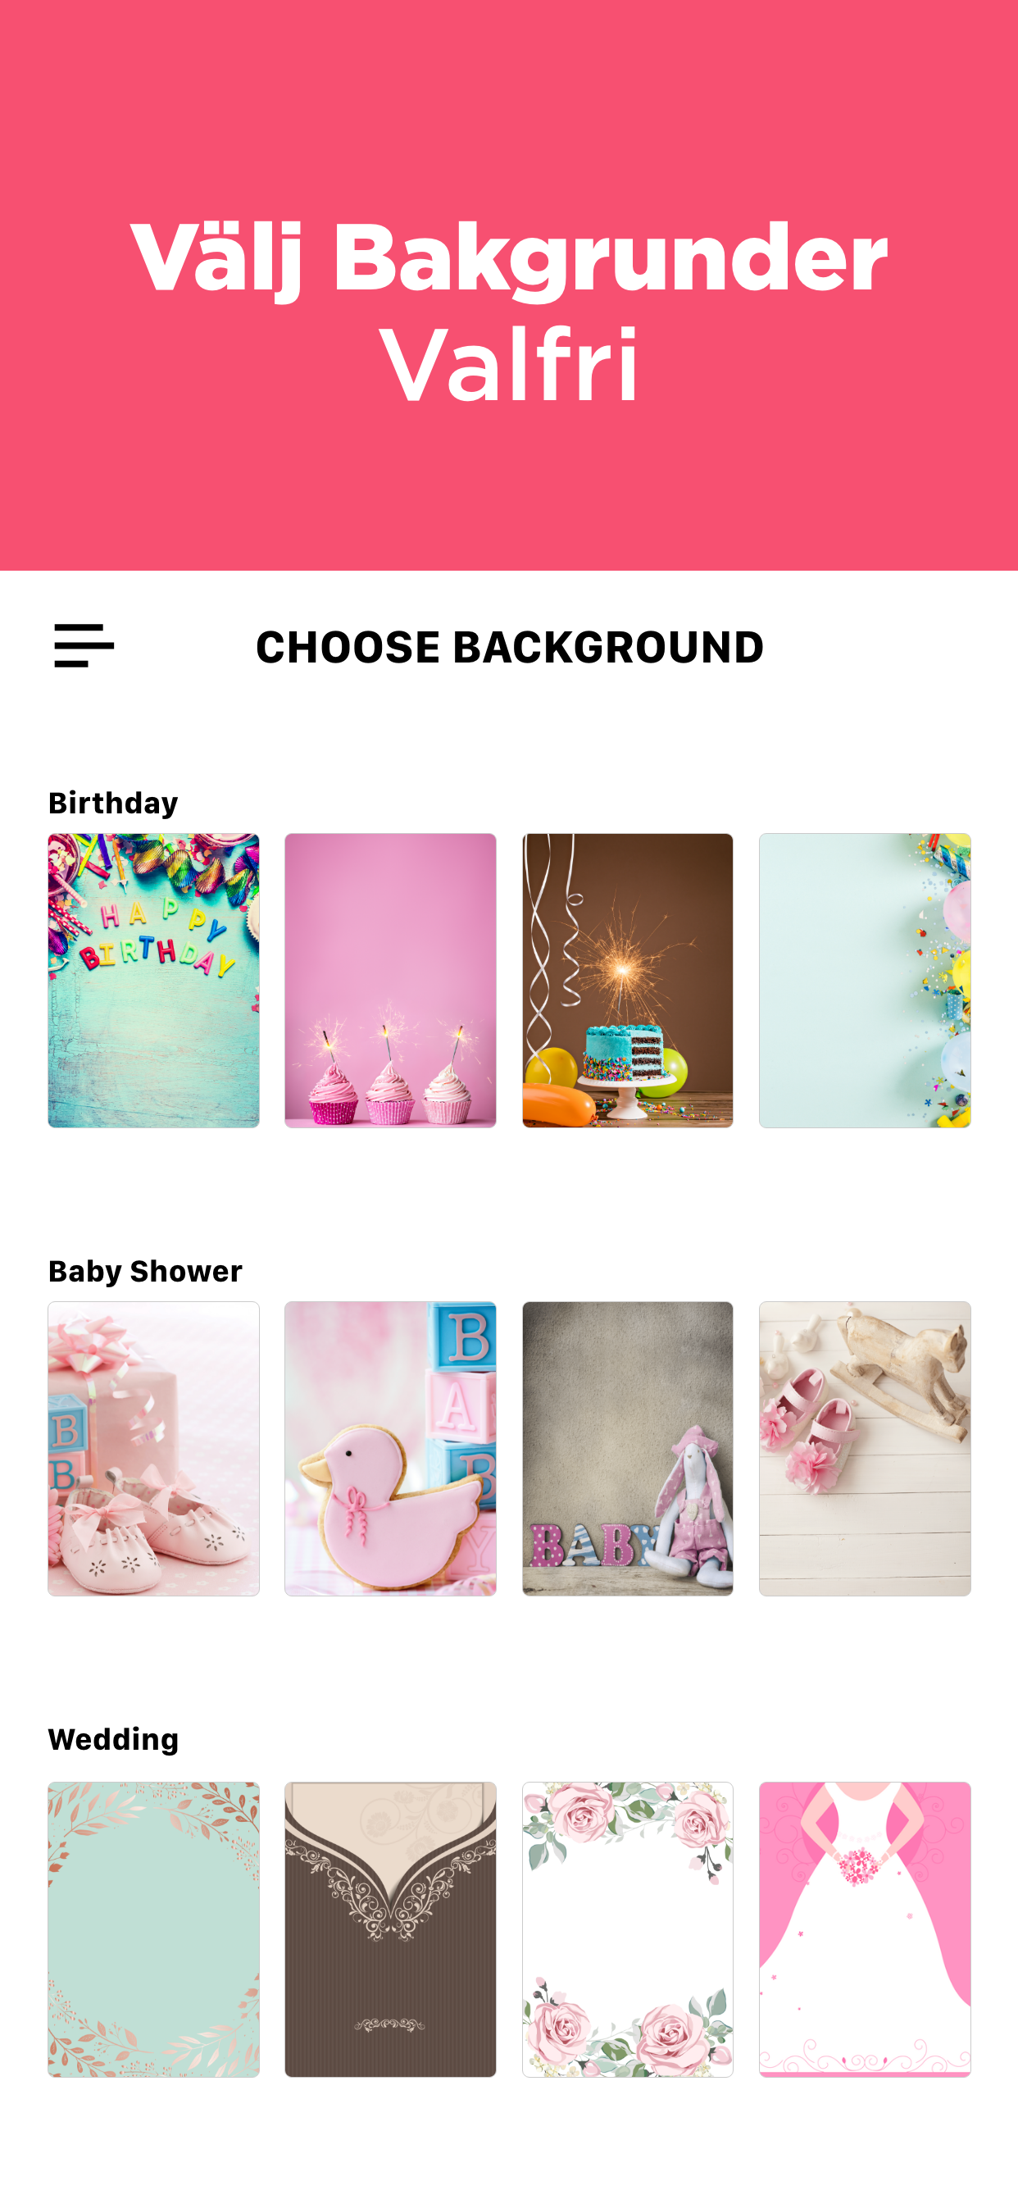Open the hamburger menu icon
The image size is (1018, 2204).
[x=84, y=646]
